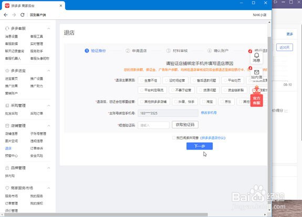Click the browser forward arrow
This screenshot has height=217, width=302.
pos(14,15)
